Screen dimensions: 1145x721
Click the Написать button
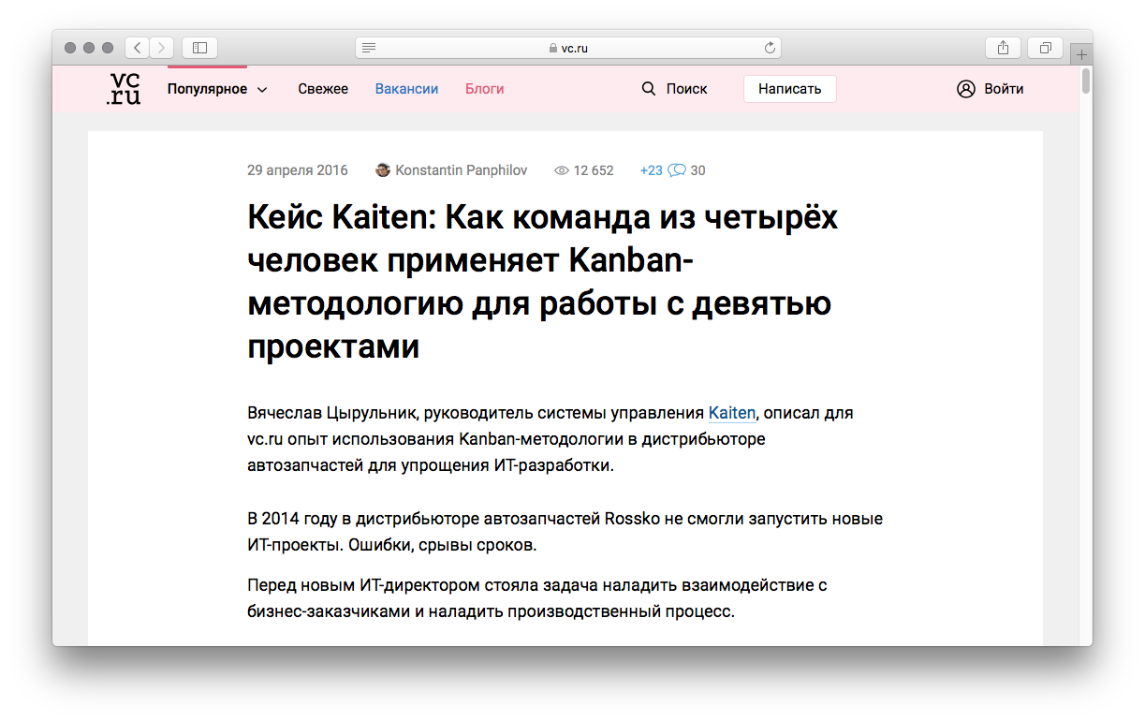[789, 89]
